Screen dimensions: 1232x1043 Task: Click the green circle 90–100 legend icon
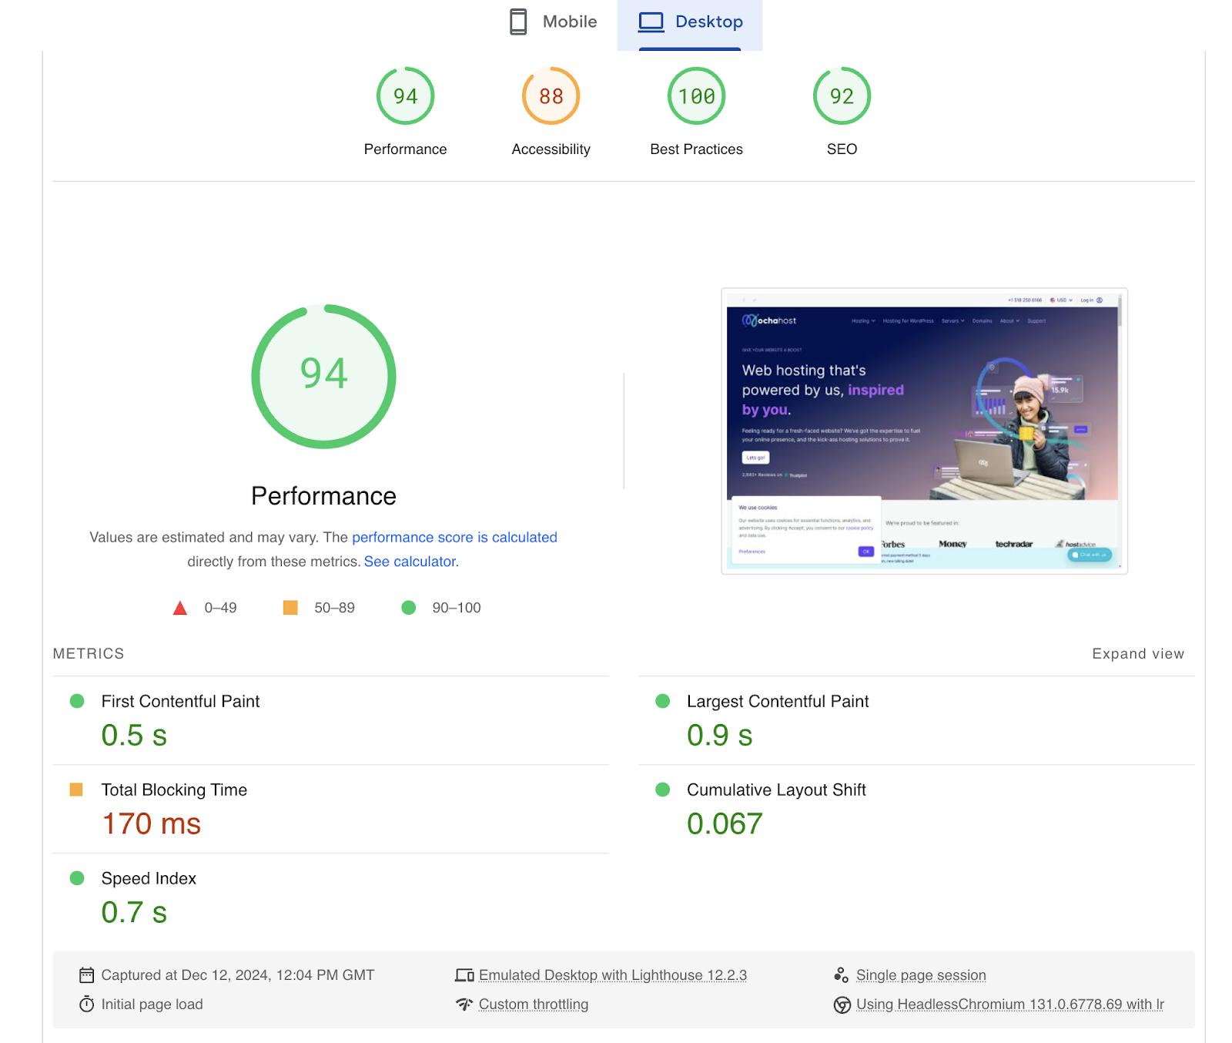pyautogui.click(x=409, y=608)
